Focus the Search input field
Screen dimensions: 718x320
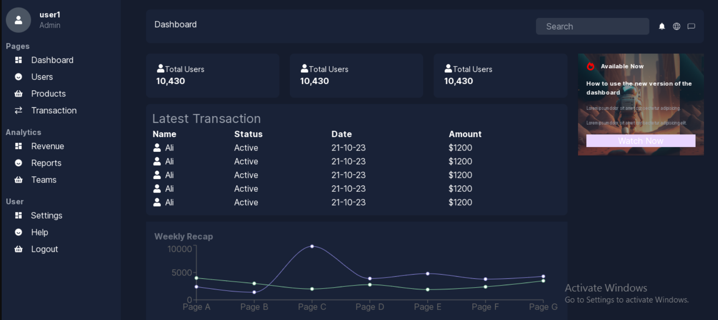[x=592, y=26]
